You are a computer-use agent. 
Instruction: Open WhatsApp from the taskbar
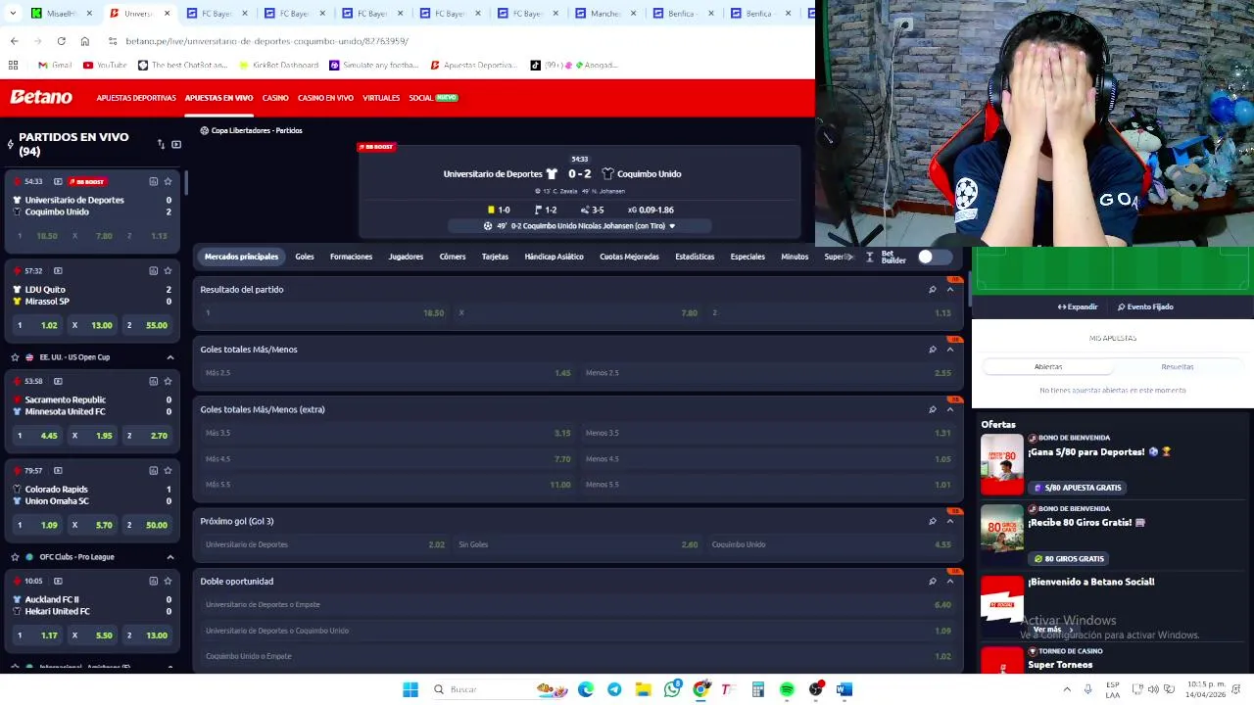(672, 689)
